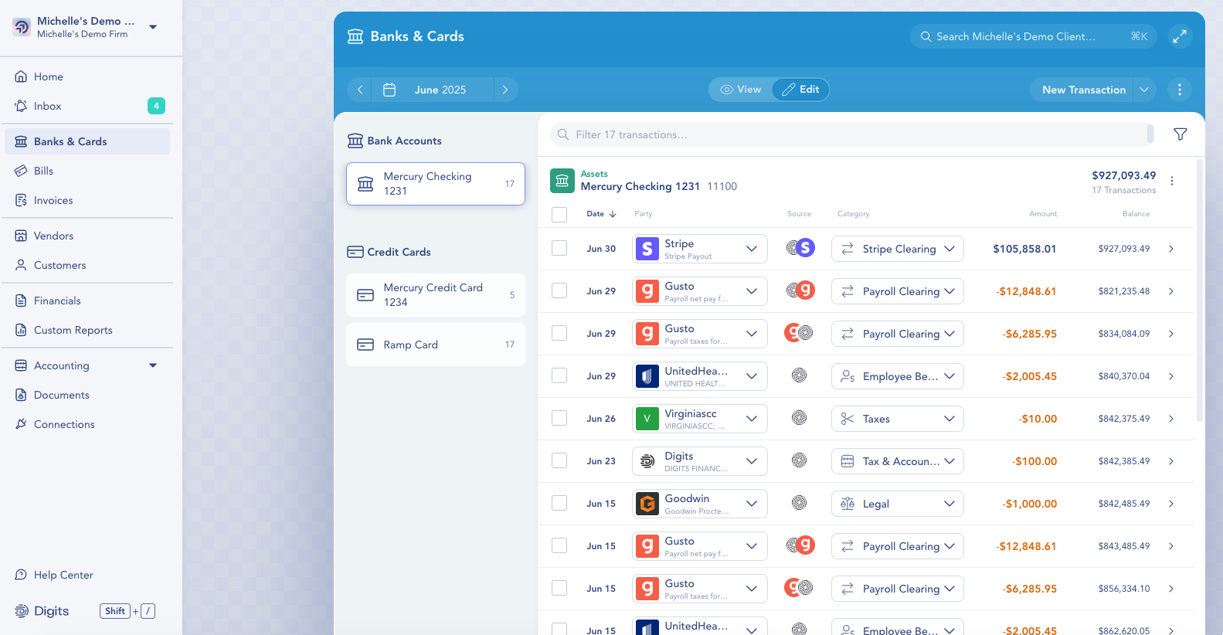Screen dimensions: 1223x635
Task: Tick the select-all transactions header checkbox
Action: click(x=559, y=214)
